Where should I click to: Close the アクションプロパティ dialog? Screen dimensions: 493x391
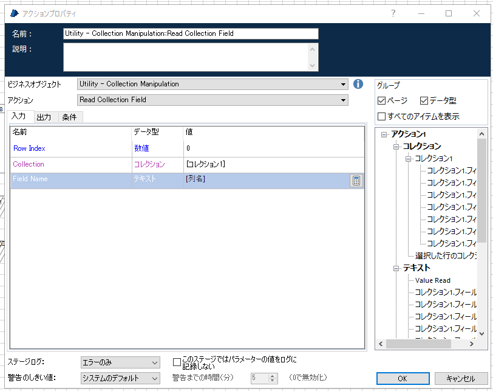[477, 13]
